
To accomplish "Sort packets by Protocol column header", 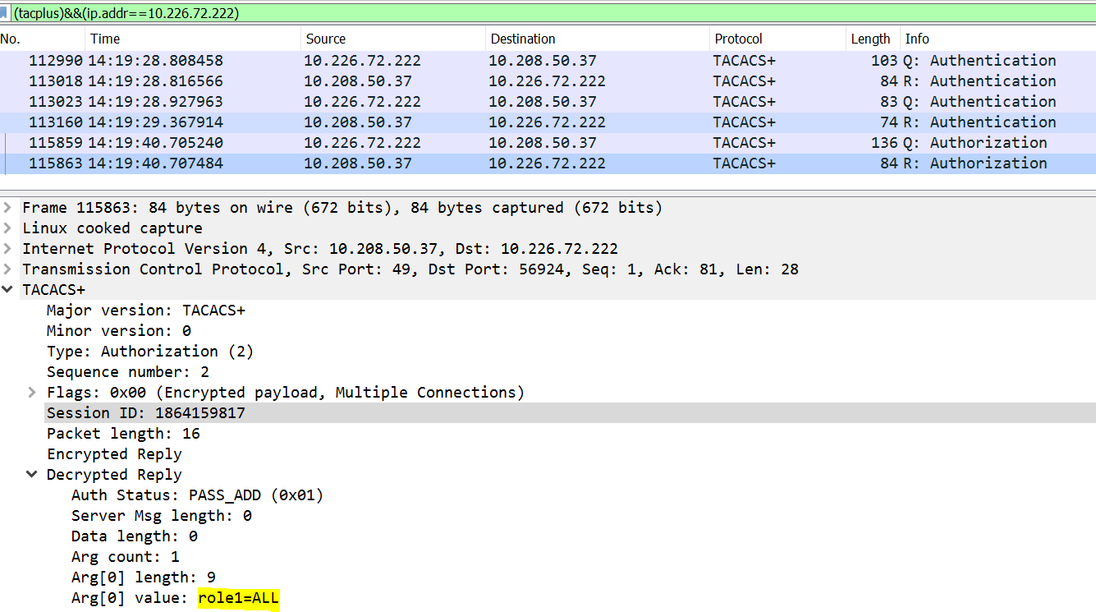I will click(x=777, y=39).
